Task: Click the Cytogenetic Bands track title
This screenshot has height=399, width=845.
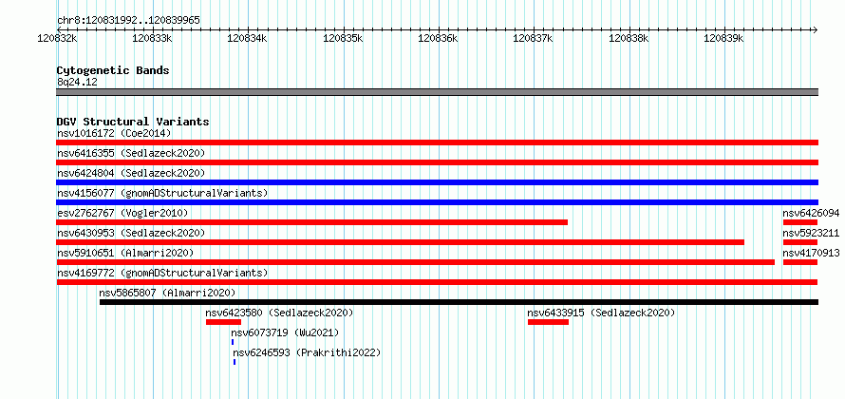Action: pyautogui.click(x=113, y=70)
